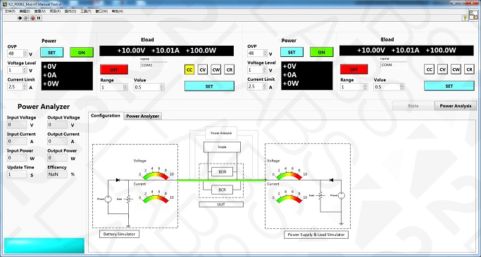
Task: Click the left Eload Value input field
Action: point(147,87)
